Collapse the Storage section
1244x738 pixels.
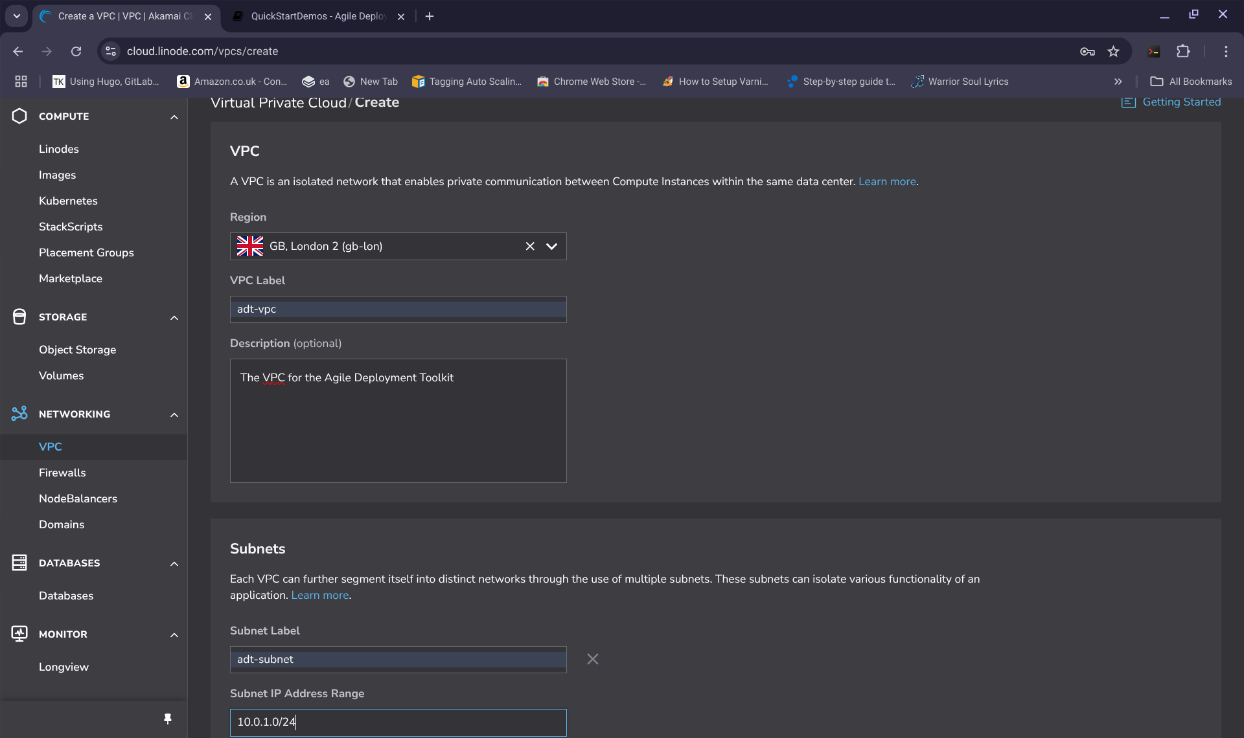[174, 317]
